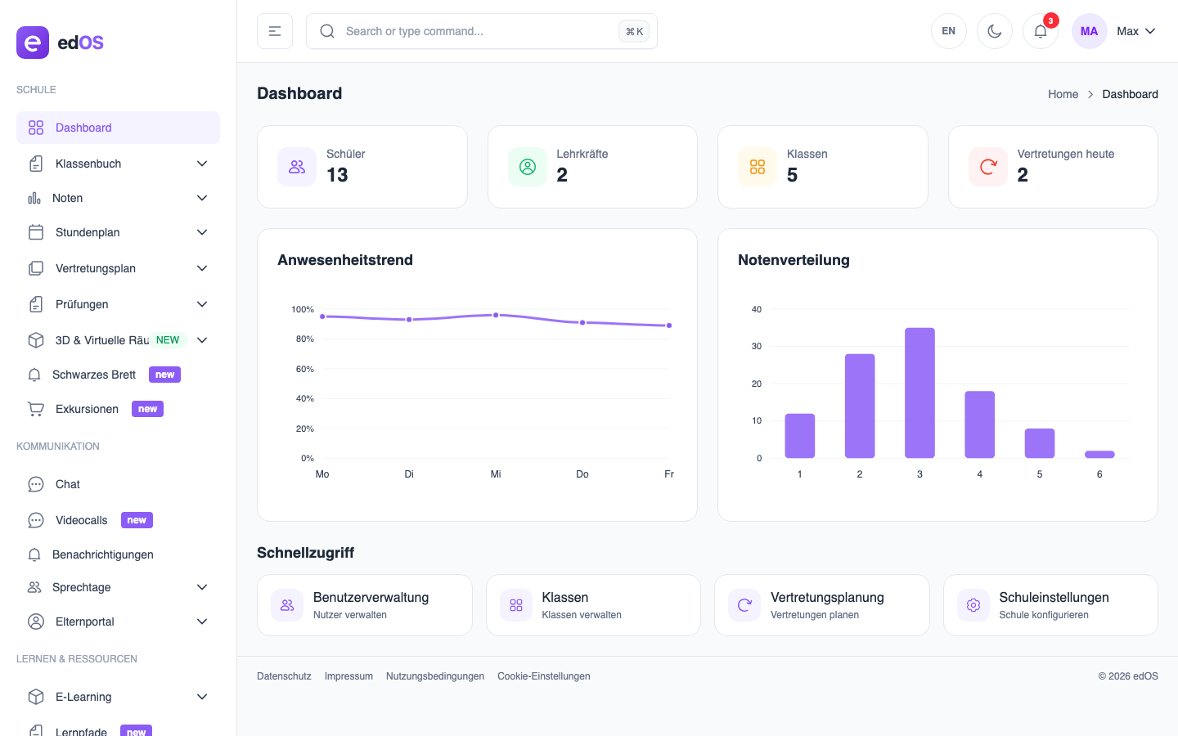Open the Chat icon under Kommunikation
This screenshot has width=1178, height=736.
(x=35, y=484)
